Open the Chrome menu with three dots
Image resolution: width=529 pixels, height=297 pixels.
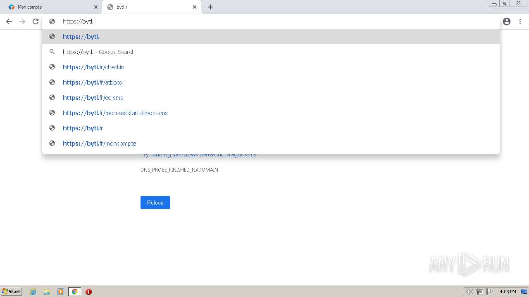[519, 21]
